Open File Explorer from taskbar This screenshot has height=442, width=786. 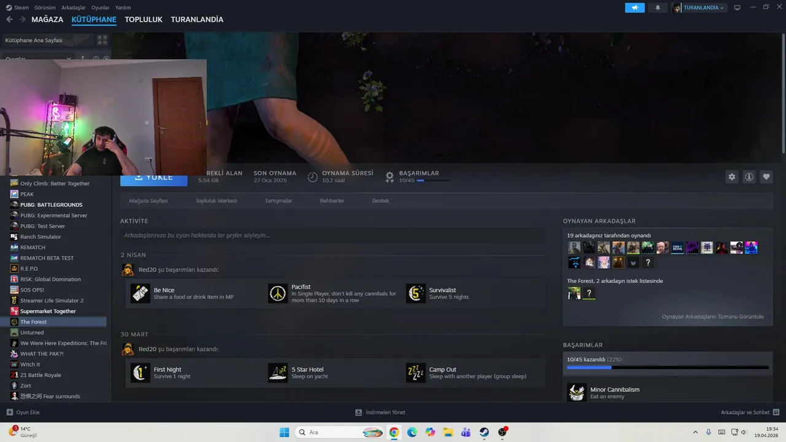tap(448, 432)
